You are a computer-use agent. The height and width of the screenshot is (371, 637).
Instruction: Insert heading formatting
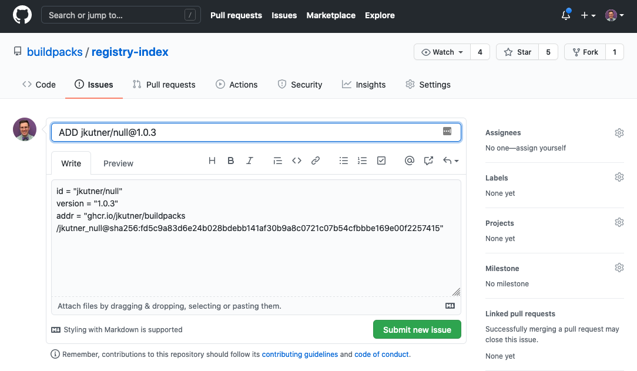[212, 161]
